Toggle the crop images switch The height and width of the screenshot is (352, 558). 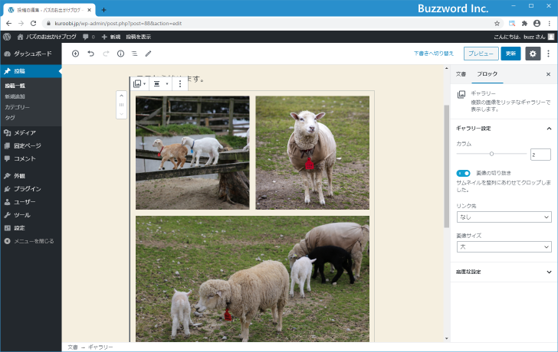click(x=463, y=174)
